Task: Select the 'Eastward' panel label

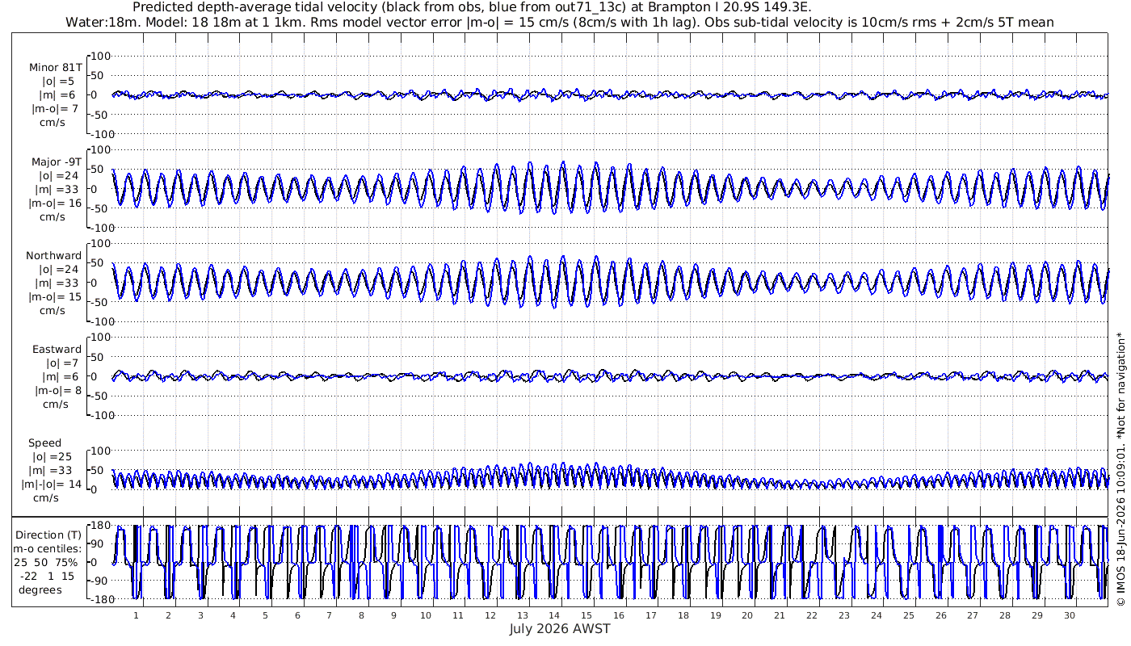Action: click(57, 350)
